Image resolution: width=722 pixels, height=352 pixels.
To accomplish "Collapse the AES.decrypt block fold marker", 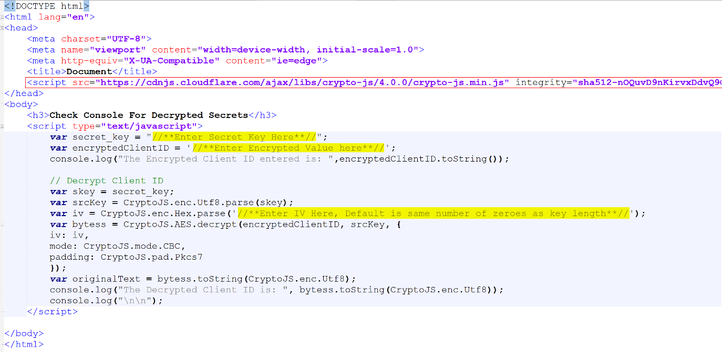I will (x=2, y=225).
